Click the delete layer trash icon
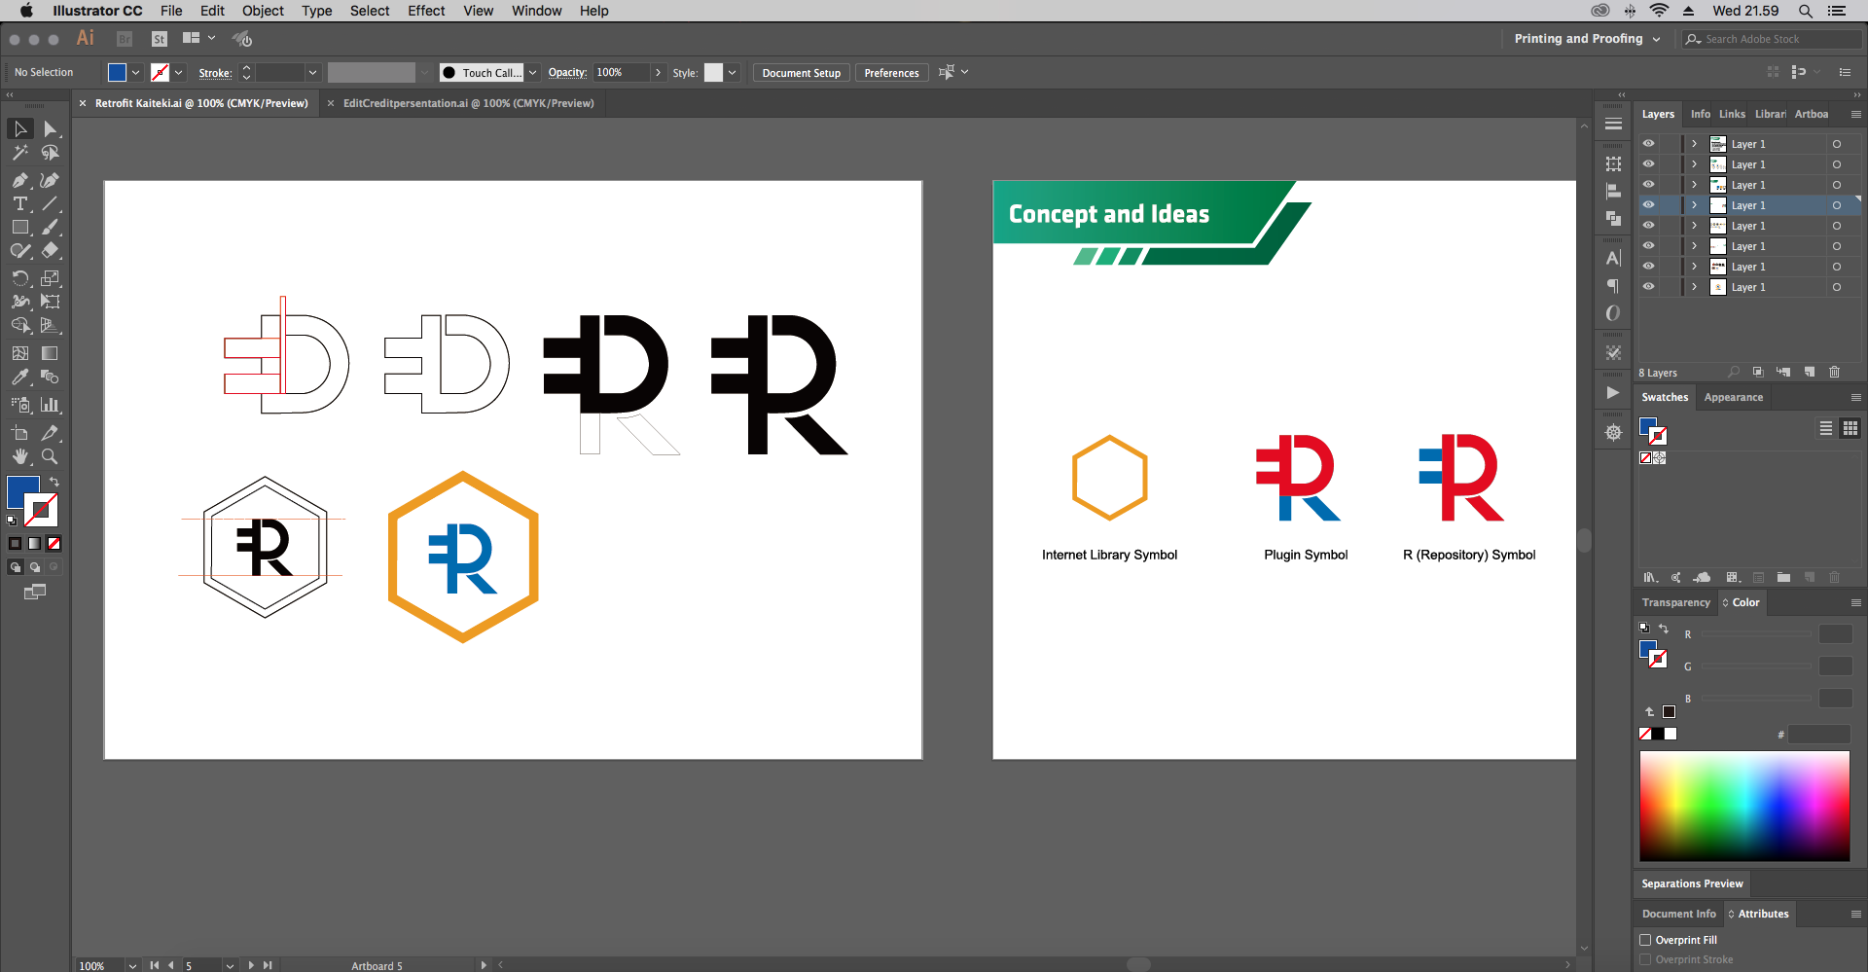This screenshot has height=972, width=1868. (1834, 373)
